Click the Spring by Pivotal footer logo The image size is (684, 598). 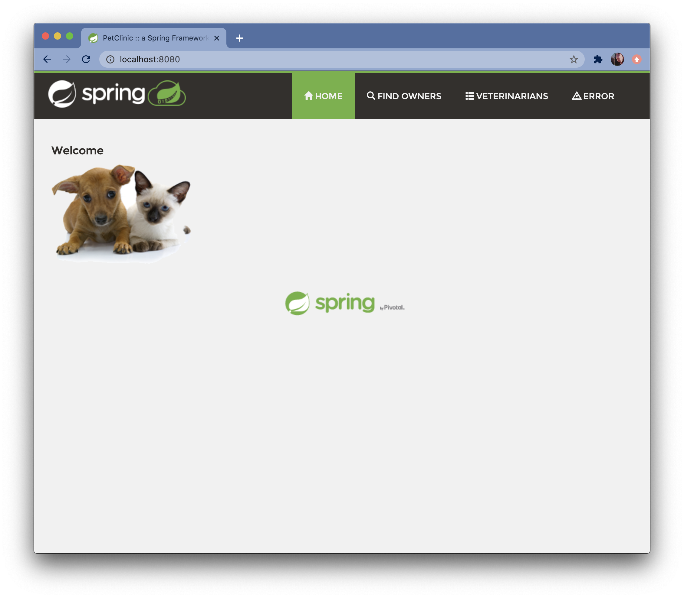(344, 303)
